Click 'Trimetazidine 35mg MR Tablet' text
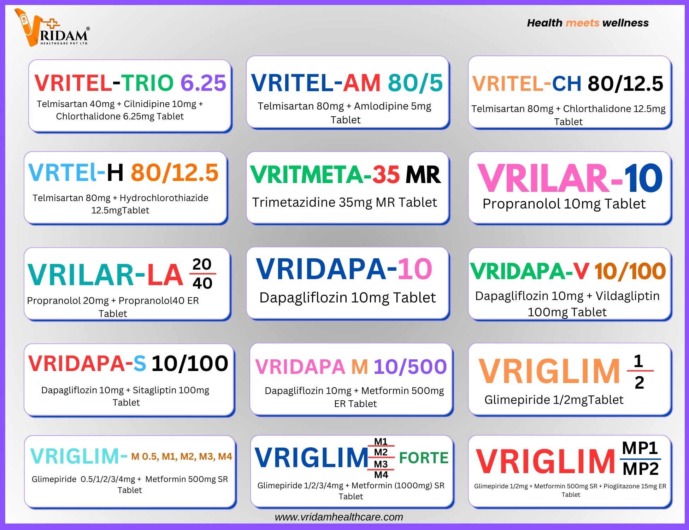Image resolution: width=689 pixels, height=530 pixels. click(344, 202)
